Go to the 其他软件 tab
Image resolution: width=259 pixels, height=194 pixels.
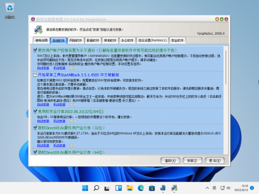(110, 40)
